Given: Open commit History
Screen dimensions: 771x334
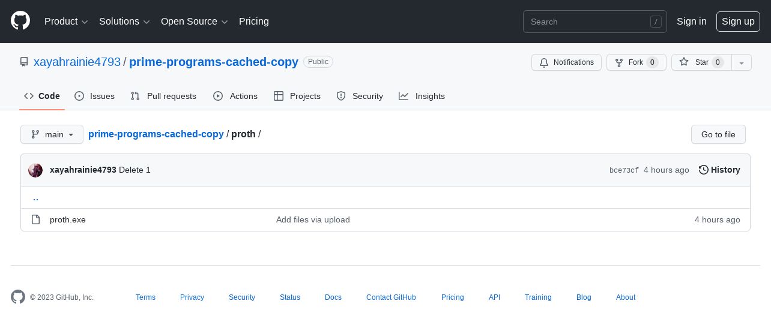Looking at the screenshot, I should (x=719, y=170).
